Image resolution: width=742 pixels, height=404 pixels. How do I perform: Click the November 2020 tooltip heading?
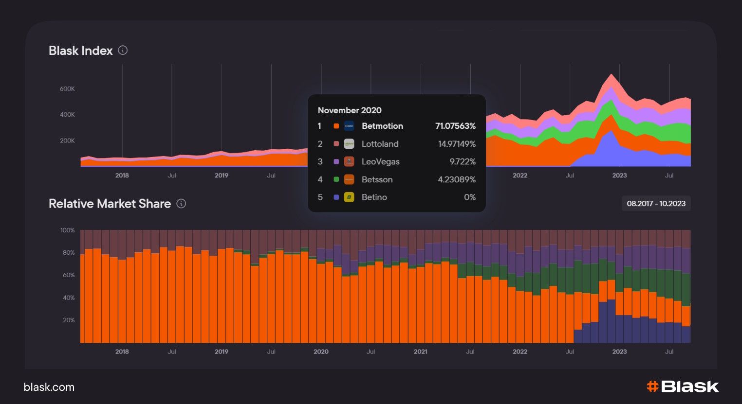(x=350, y=110)
